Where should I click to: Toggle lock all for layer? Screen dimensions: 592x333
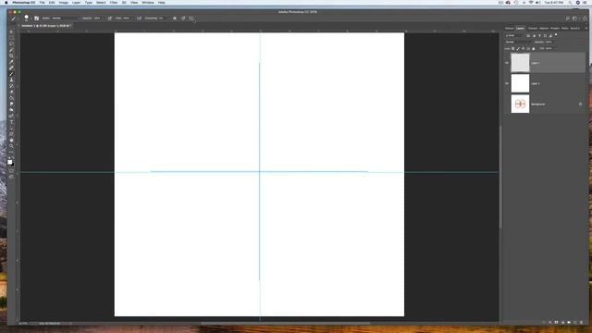point(534,49)
